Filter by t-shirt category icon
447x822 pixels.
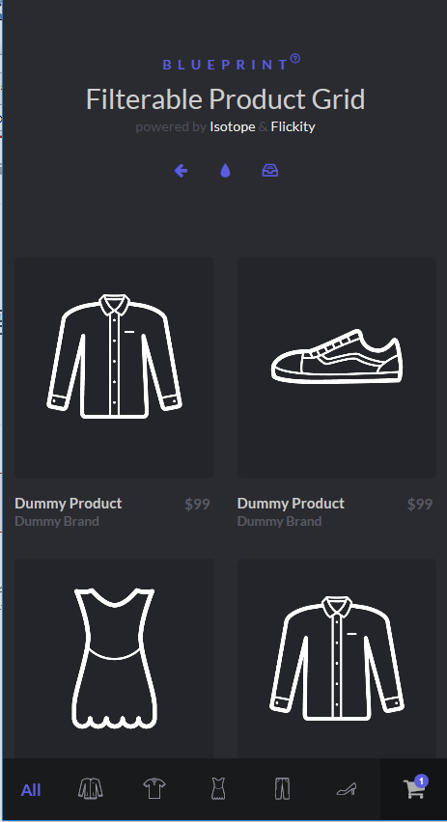coord(154,788)
